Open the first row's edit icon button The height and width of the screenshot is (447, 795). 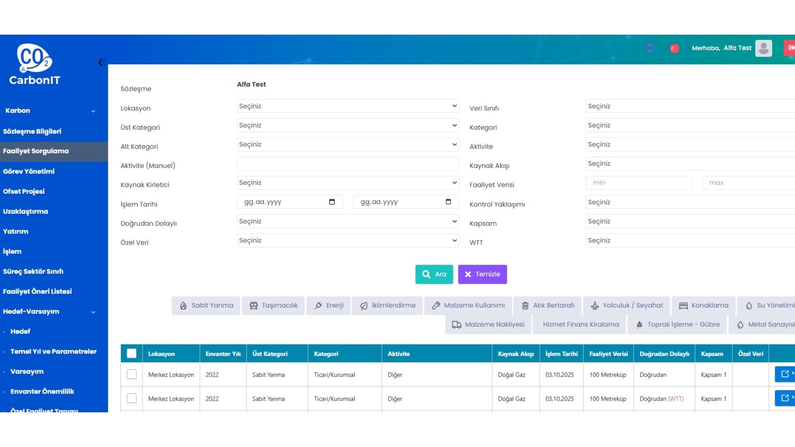click(785, 374)
